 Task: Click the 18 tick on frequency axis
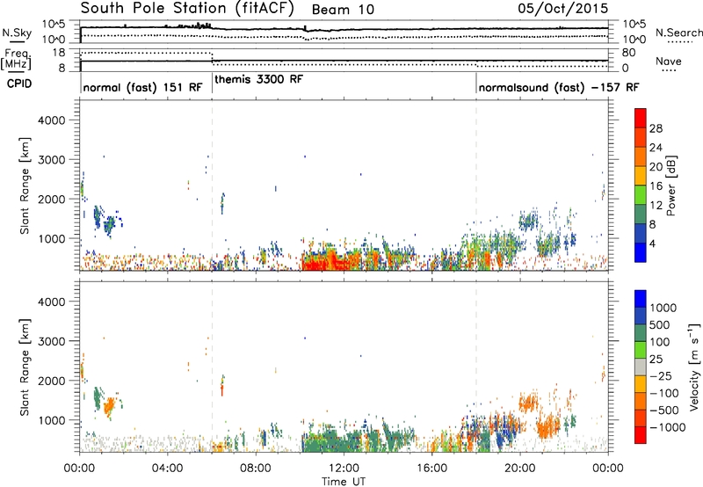coord(59,53)
